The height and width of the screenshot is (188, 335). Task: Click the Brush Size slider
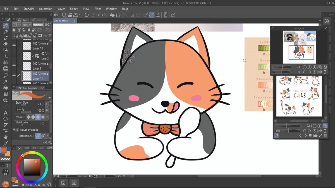[x=26, y=106]
